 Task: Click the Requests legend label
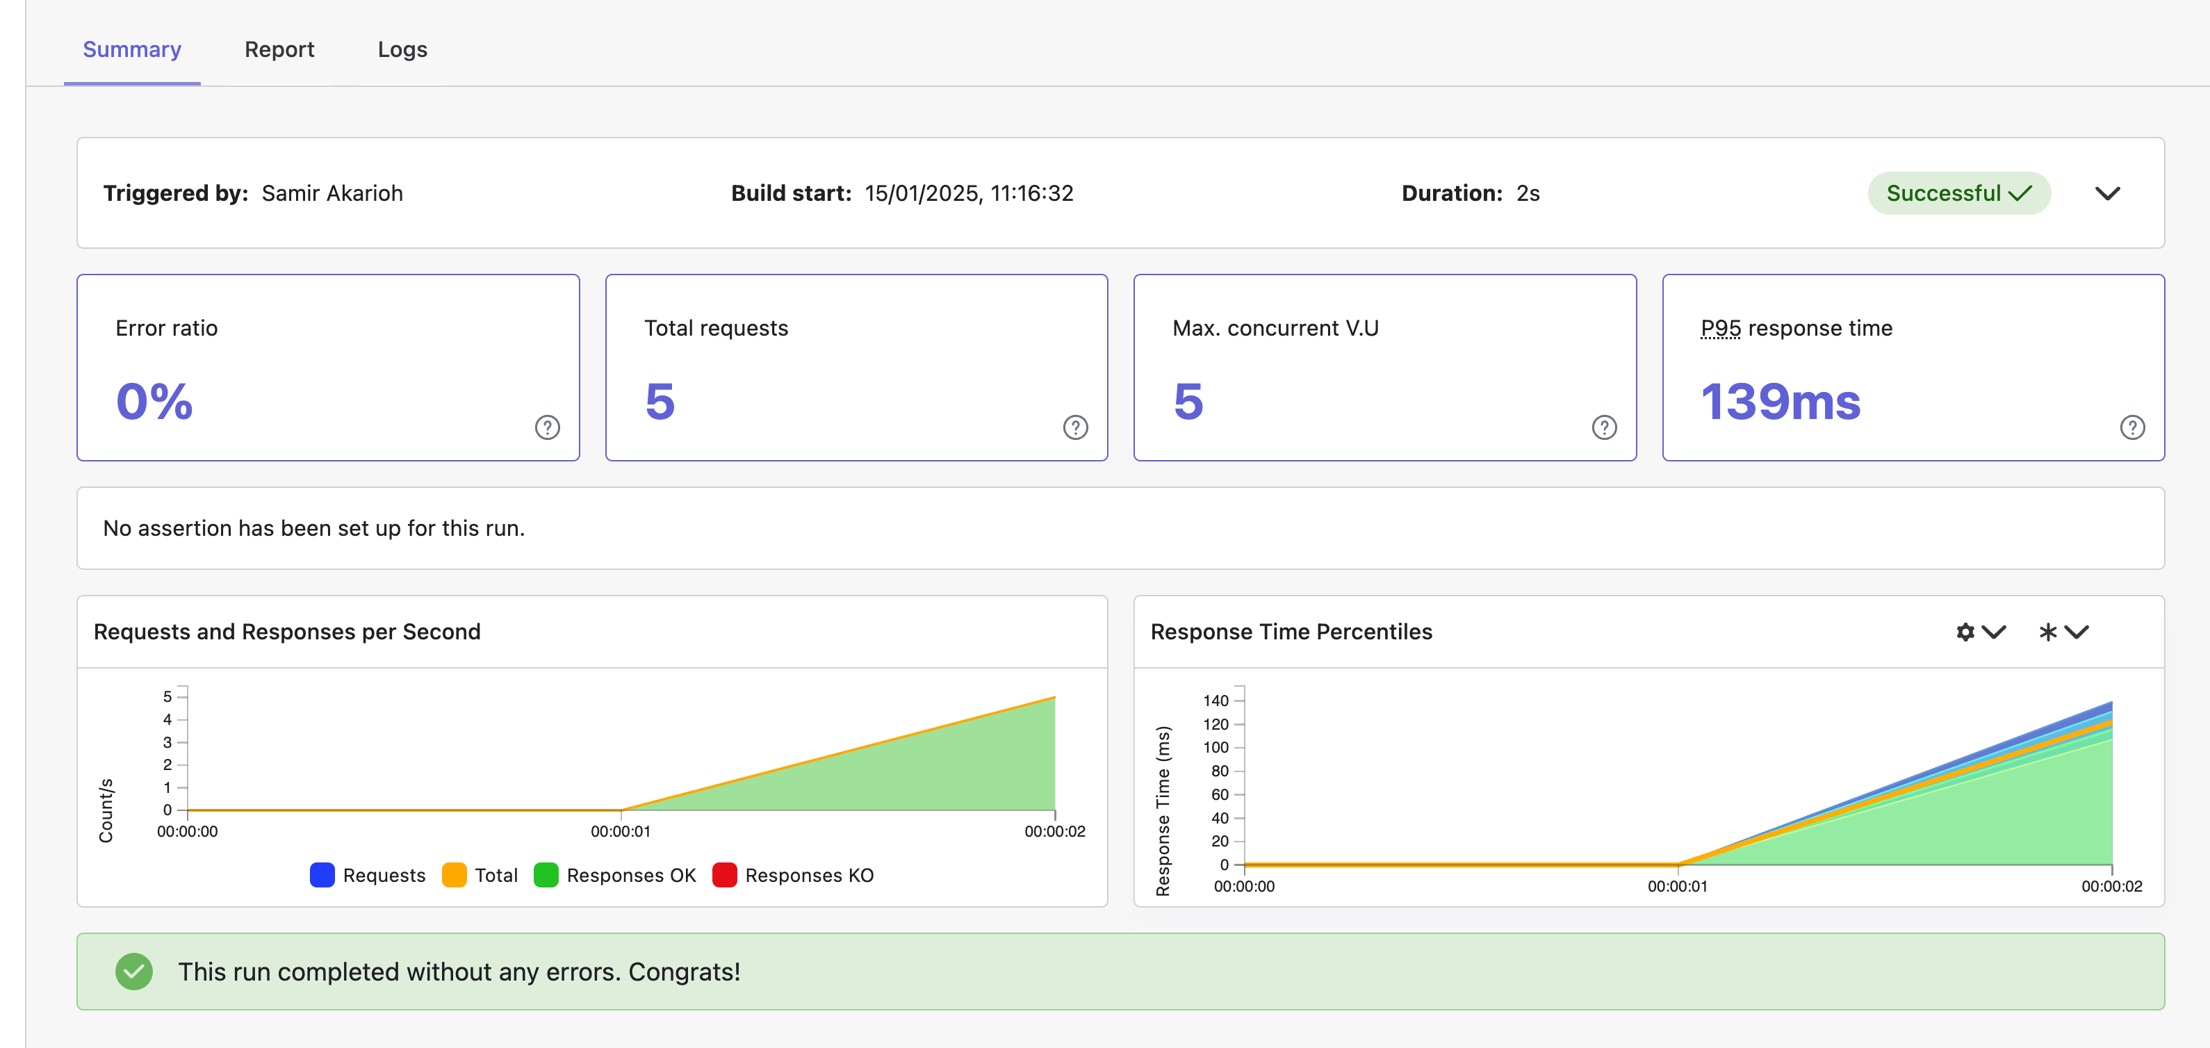[384, 876]
